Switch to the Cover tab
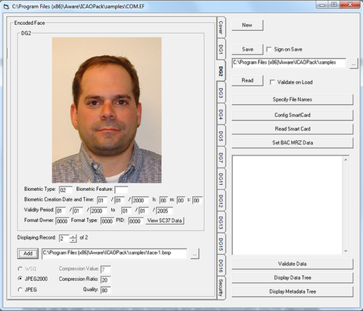Screen dimensions: 363x311 click(x=221, y=27)
